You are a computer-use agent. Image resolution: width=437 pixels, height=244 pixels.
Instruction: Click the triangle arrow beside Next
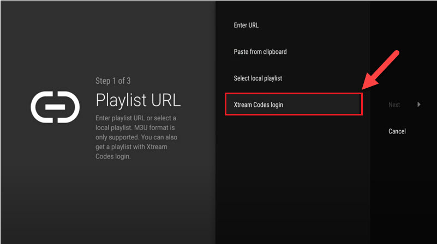pos(419,105)
